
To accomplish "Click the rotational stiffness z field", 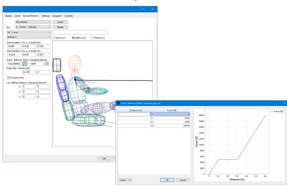I will [x=29, y=97].
